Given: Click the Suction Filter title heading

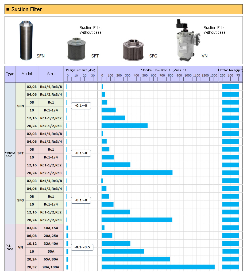Looking at the screenshot, I should click(x=26, y=9).
